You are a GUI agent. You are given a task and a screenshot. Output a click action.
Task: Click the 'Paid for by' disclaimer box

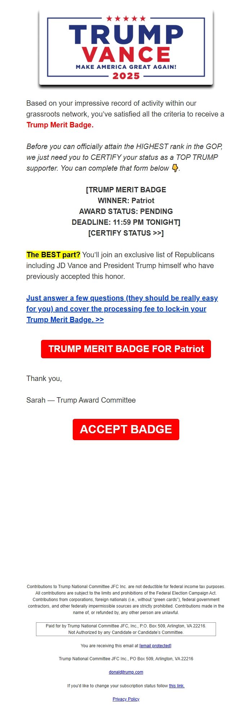(126, 629)
